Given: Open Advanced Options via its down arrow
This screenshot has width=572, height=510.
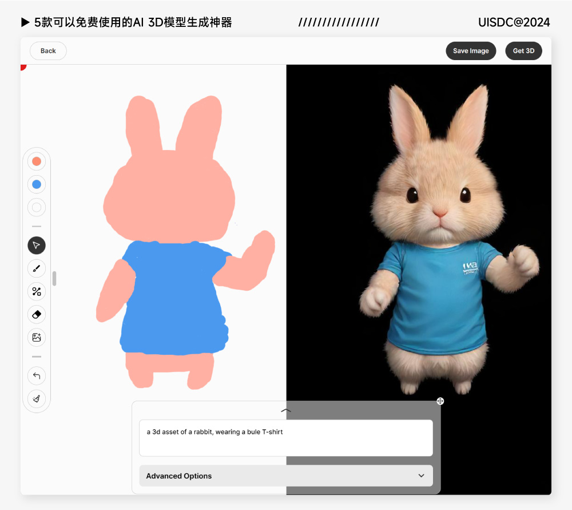Looking at the screenshot, I should (x=422, y=476).
